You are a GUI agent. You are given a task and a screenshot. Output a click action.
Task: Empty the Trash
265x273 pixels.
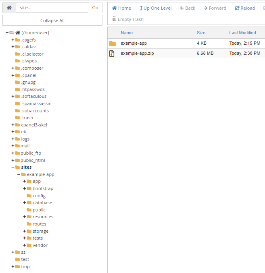pos(128,19)
